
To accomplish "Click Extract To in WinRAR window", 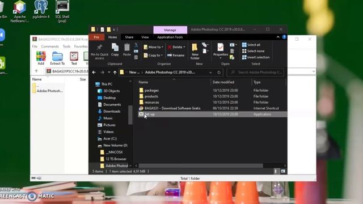I will coord(57,58).
